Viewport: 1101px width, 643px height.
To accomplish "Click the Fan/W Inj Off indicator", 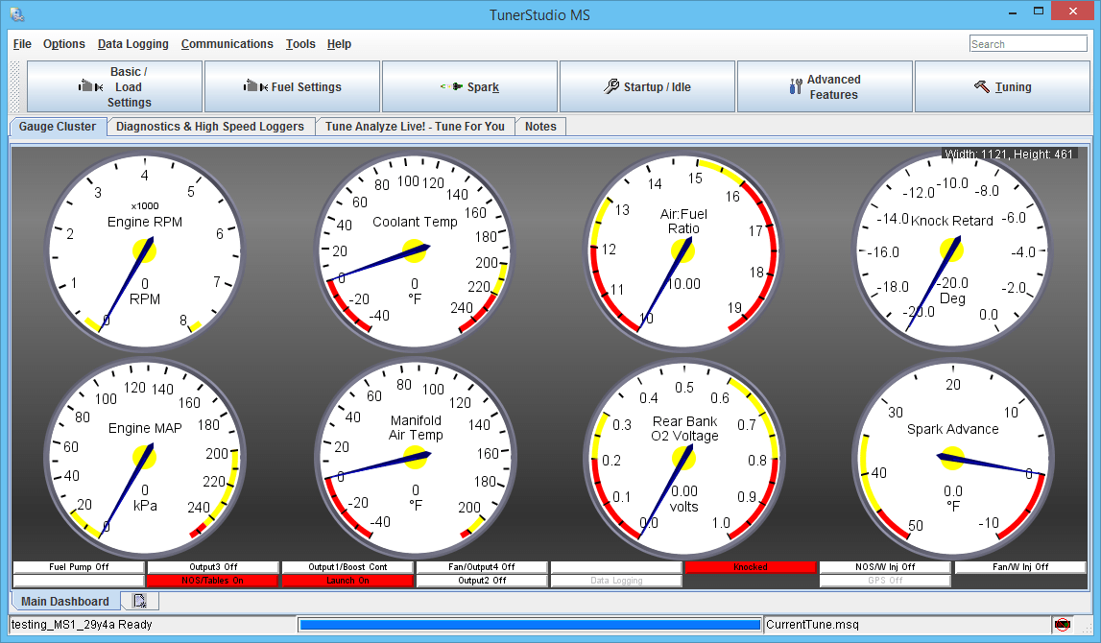I will coord(1019,566).
